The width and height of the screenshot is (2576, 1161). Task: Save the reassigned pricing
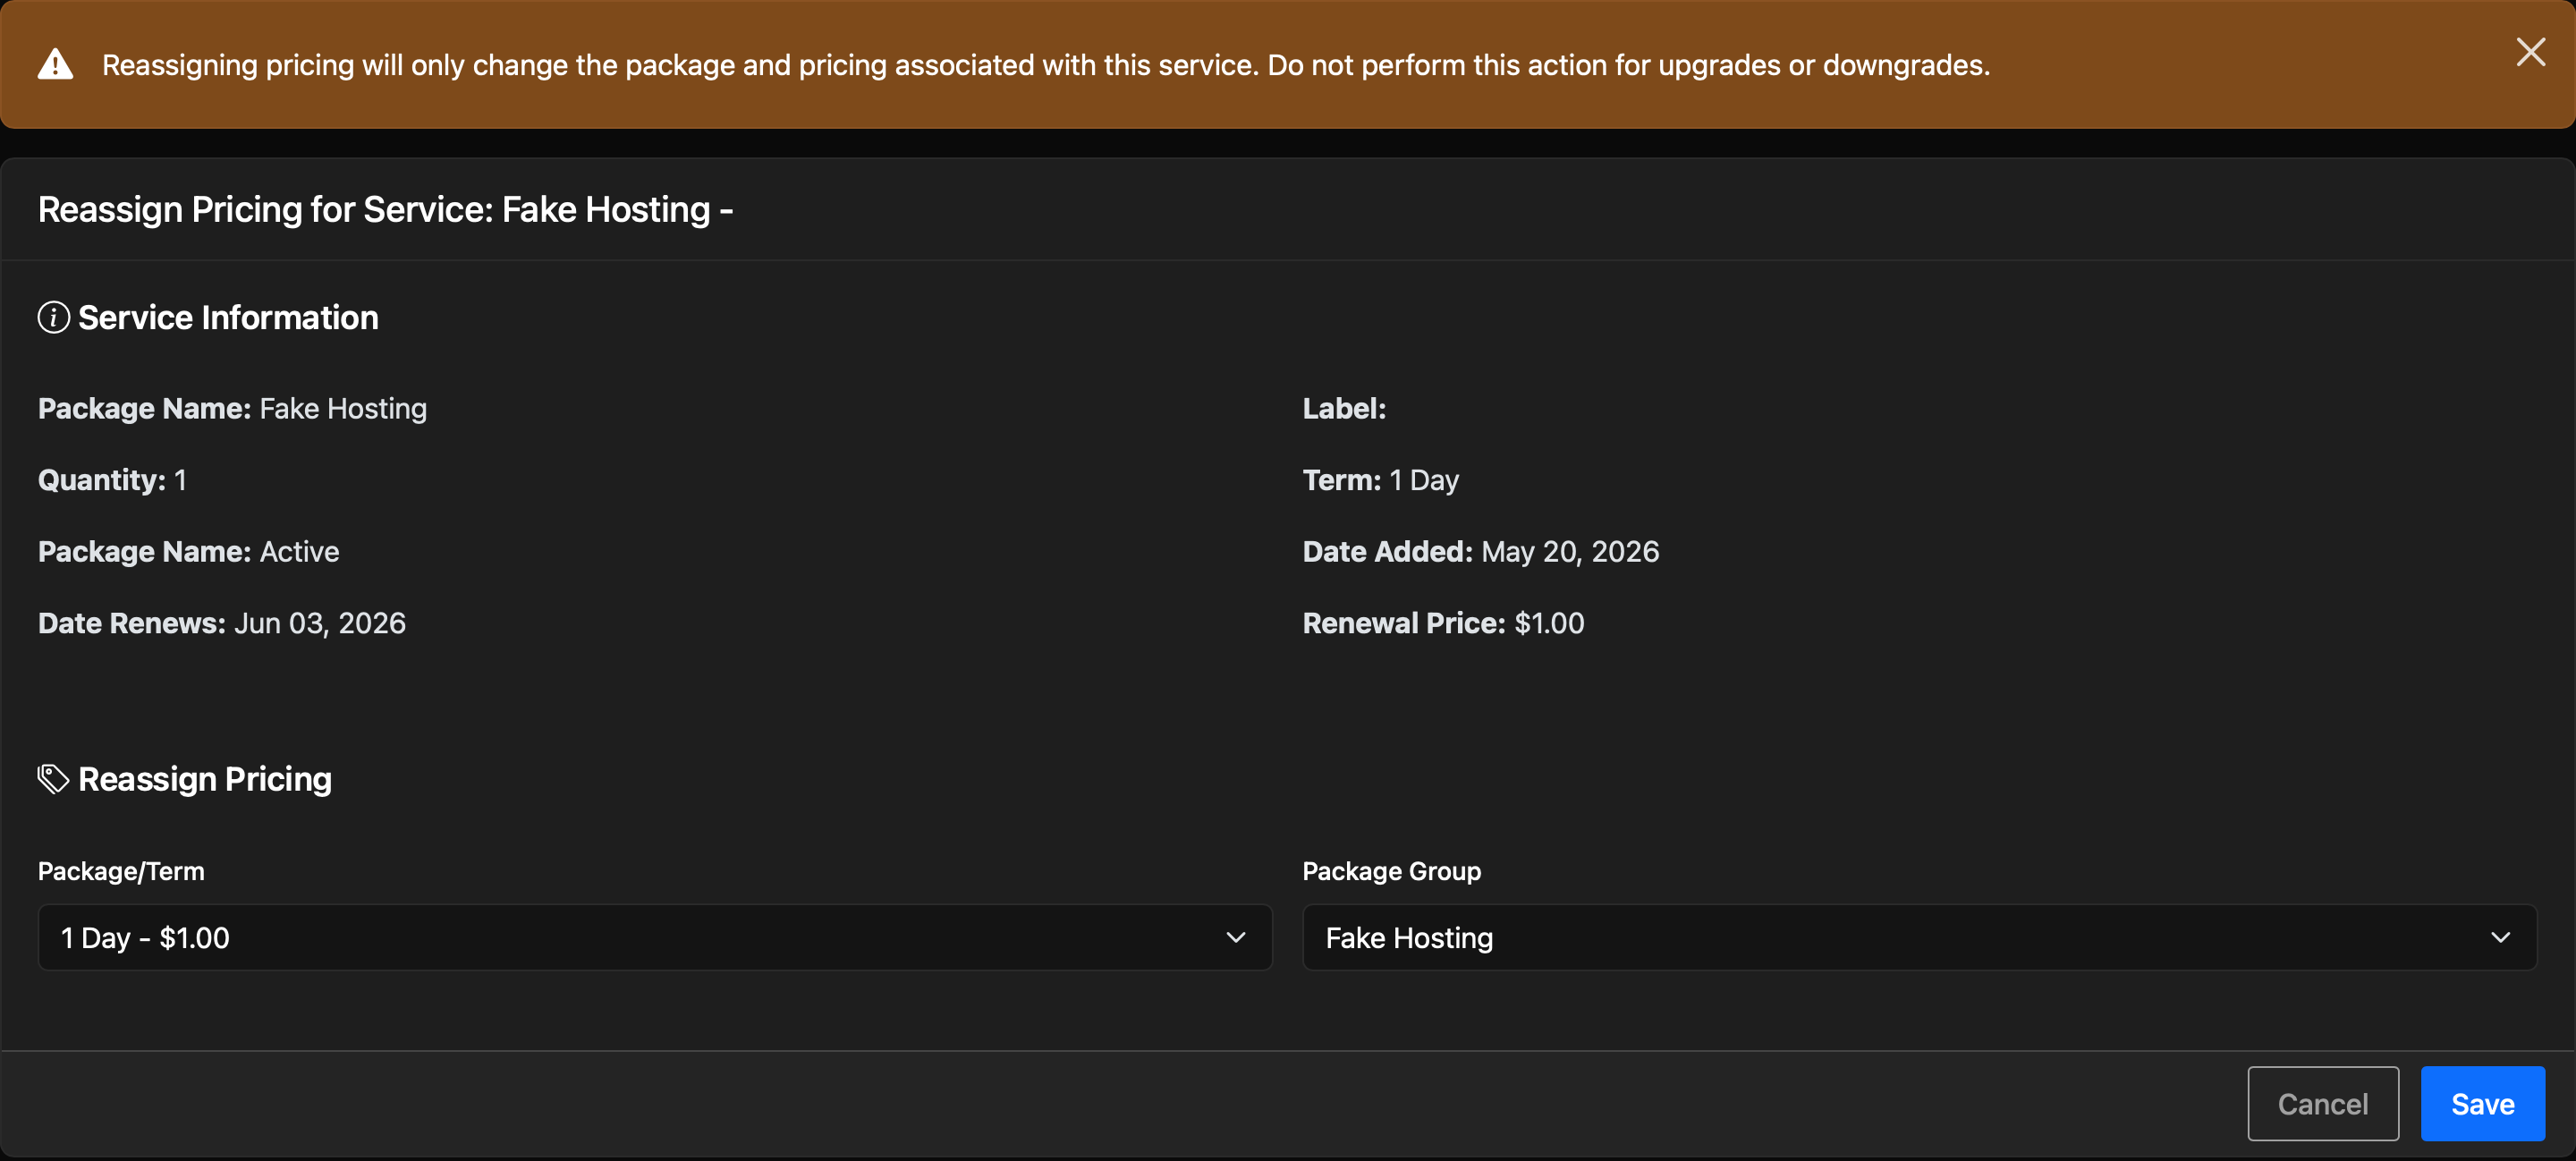click(2482, 1103)
